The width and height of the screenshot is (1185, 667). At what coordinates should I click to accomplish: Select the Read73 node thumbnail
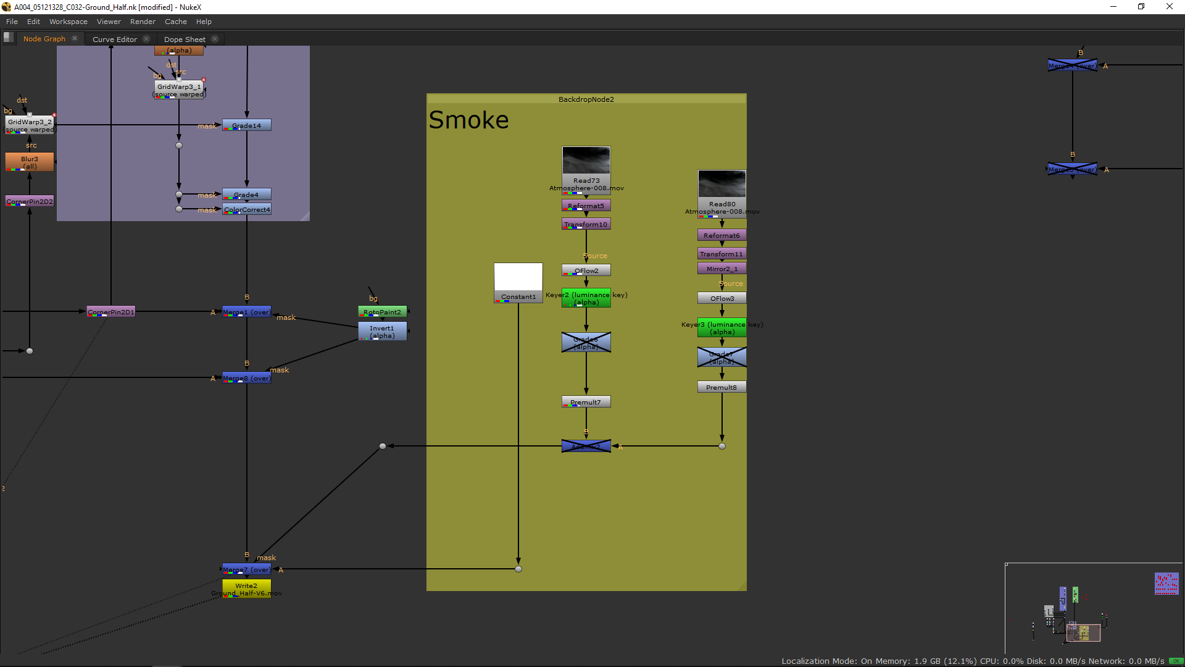(586, 161)
